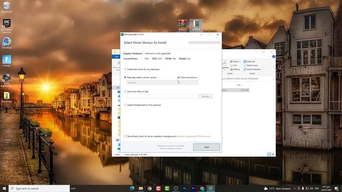This screenshot has width=342, height=192.
Task: Click the weather widget showing Rain showers
Action: tap(277, 188)
